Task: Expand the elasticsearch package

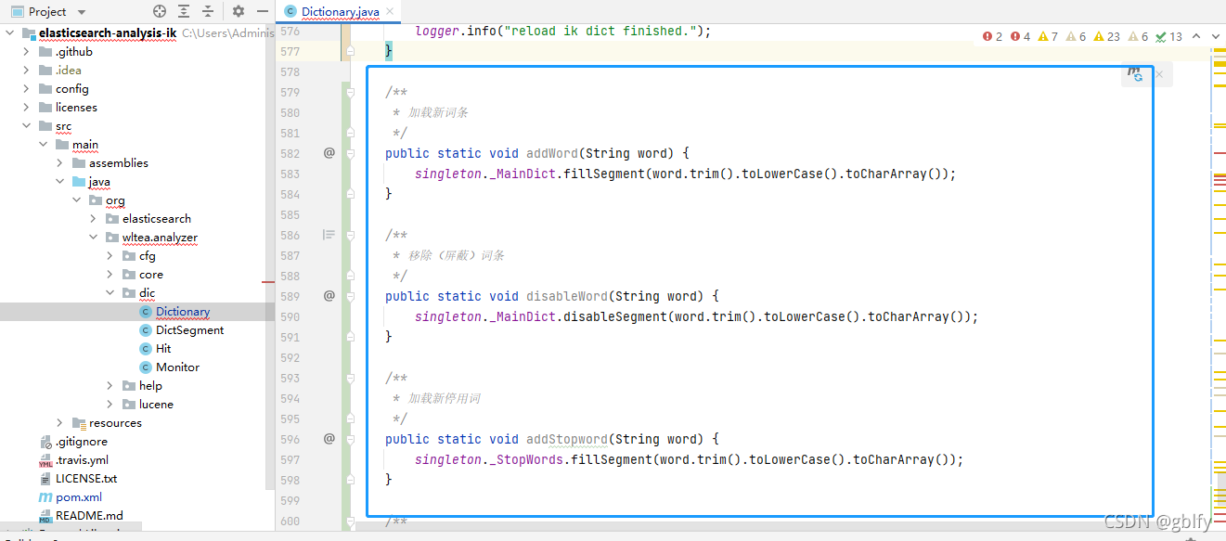Action: 93,219
